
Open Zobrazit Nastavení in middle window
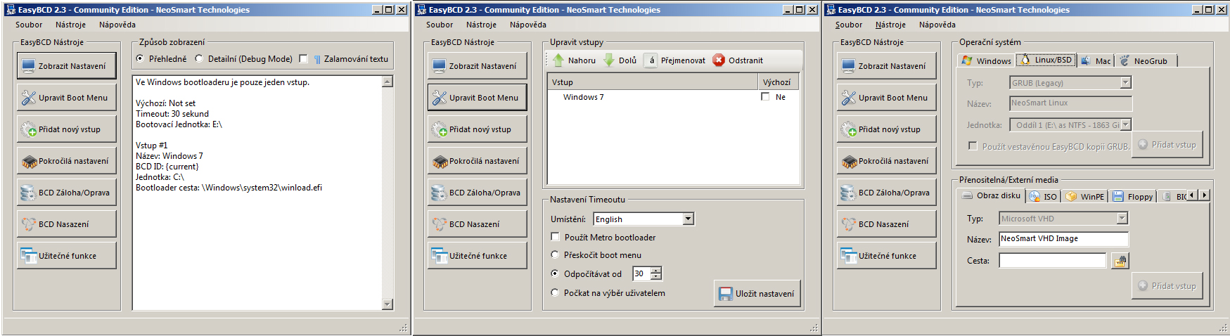(478, 66)
